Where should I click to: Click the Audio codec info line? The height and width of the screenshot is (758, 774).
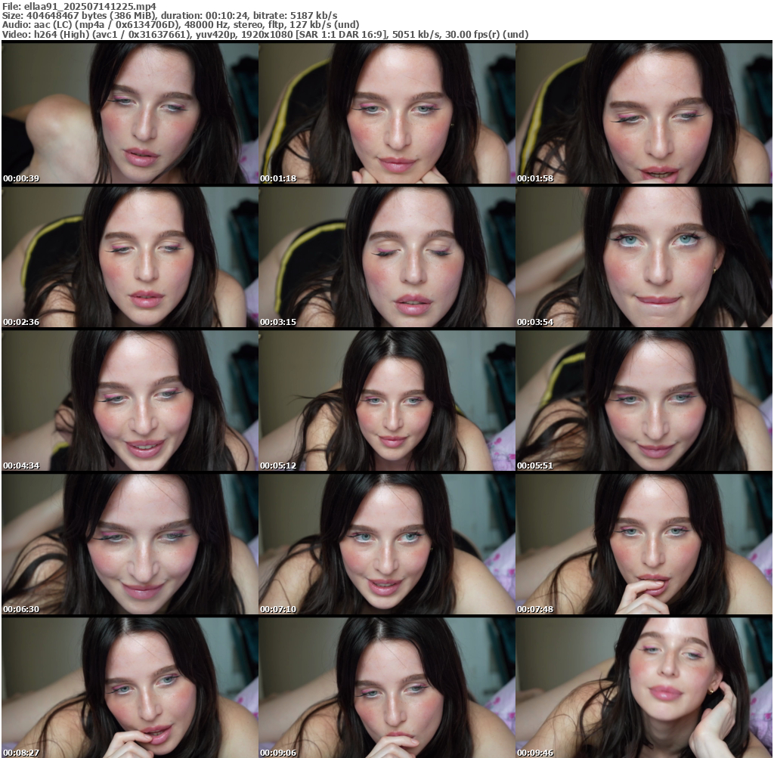(x=181, y=24)
